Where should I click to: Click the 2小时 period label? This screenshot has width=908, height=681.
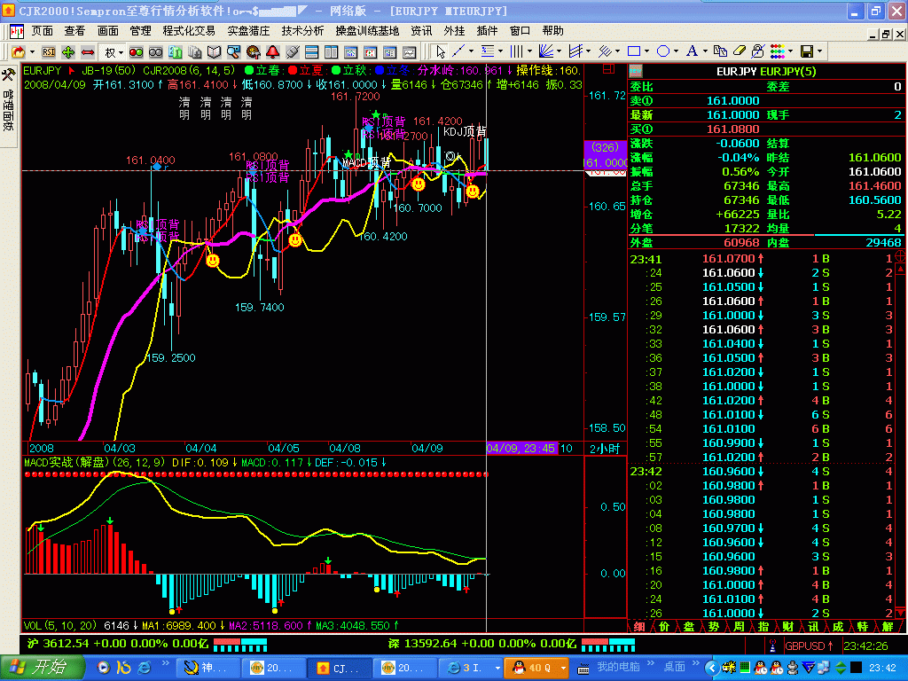605,449
